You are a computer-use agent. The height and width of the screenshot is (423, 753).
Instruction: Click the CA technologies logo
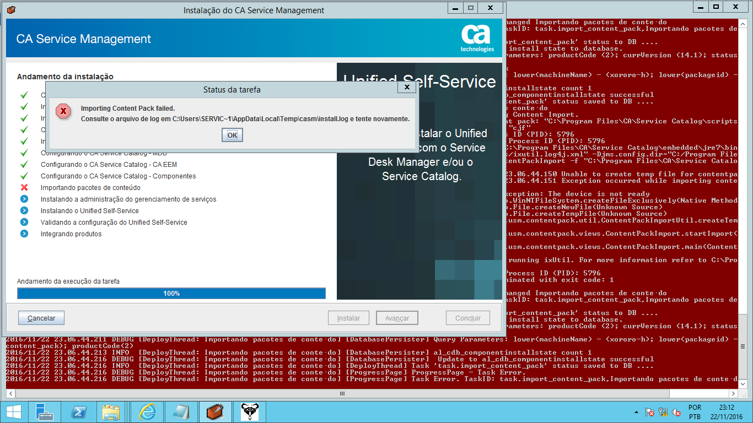click(477, 38)
